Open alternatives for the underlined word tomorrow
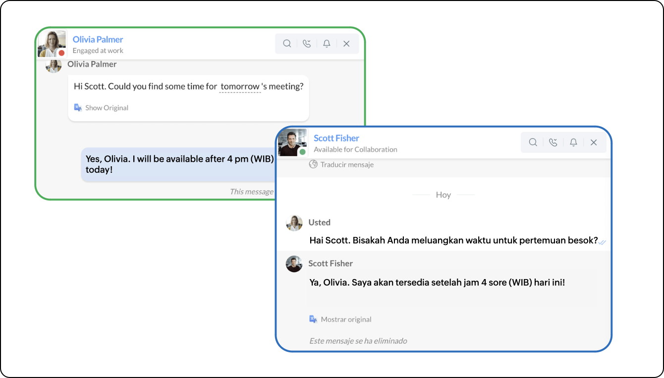The height and width of the screenshot is (378, 664). (x=239, y=86)
